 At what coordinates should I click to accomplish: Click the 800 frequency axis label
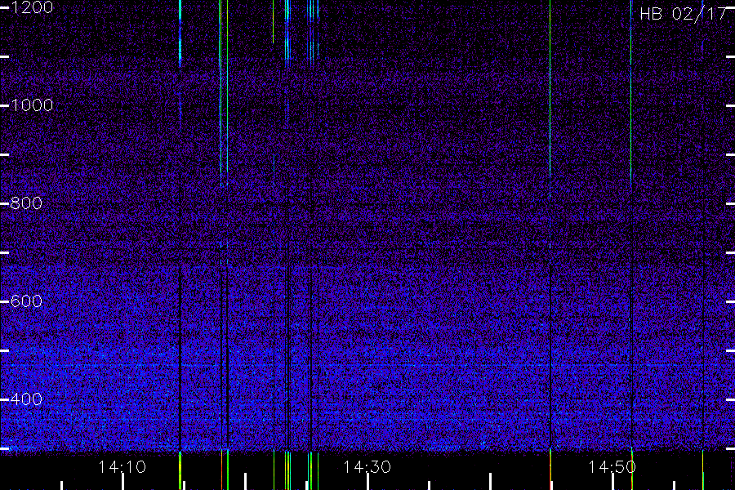pos(26,203)
